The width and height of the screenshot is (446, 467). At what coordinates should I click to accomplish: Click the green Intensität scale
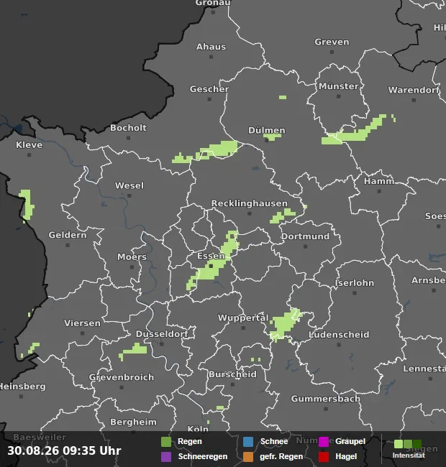tap(408, 444)
